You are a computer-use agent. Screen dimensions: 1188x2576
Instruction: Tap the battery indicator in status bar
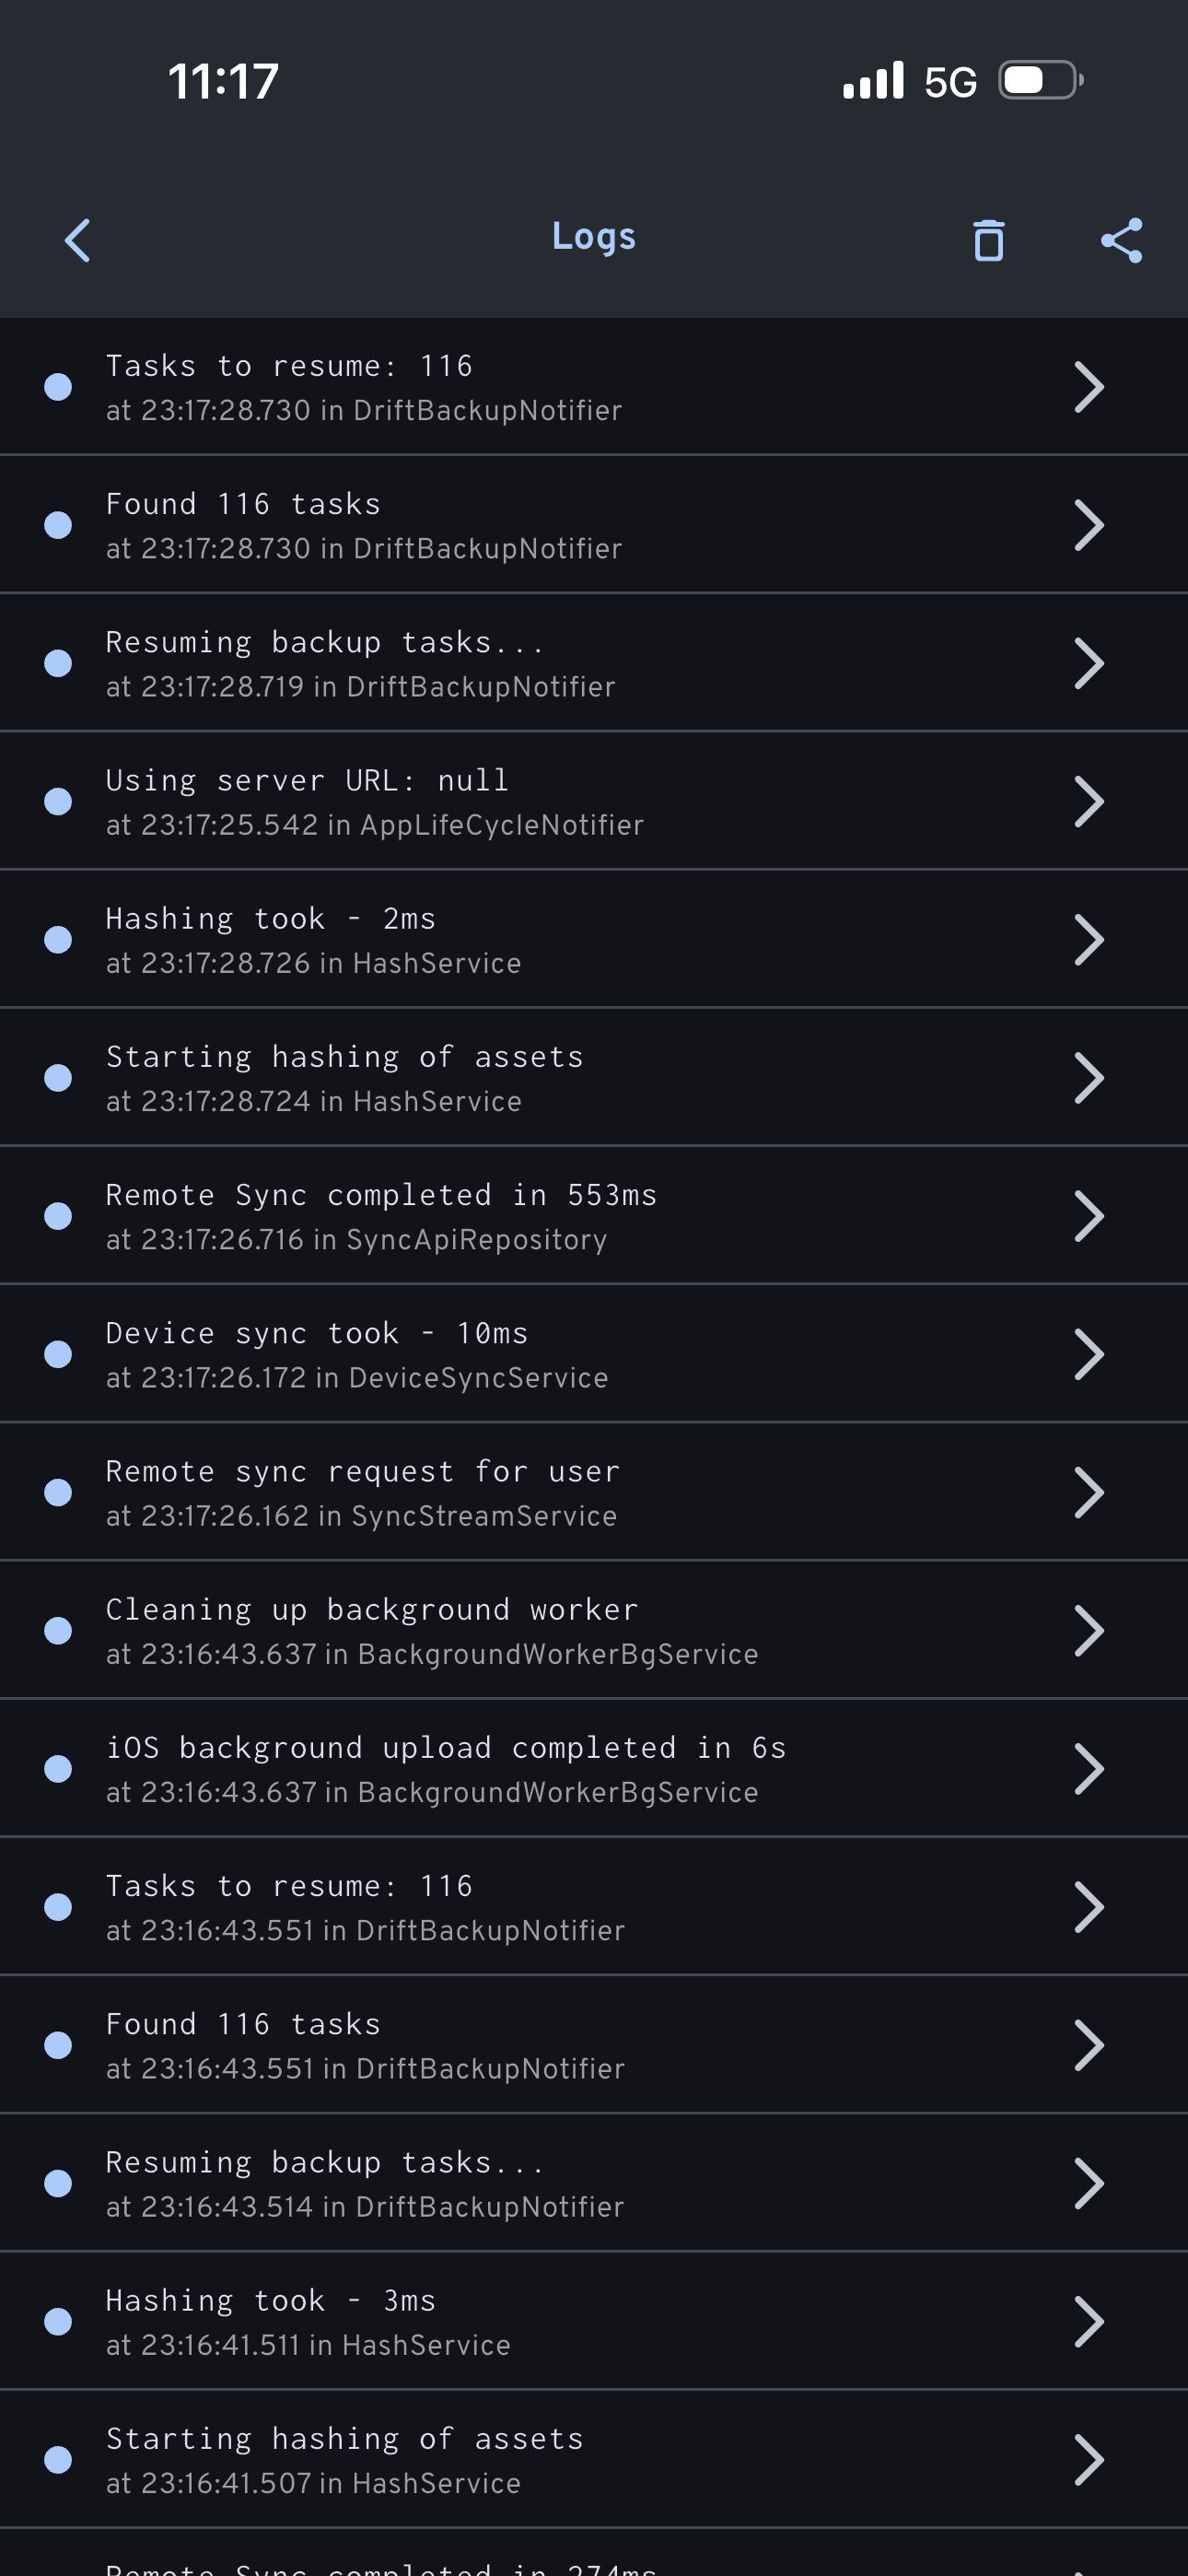pos(1040,80)
